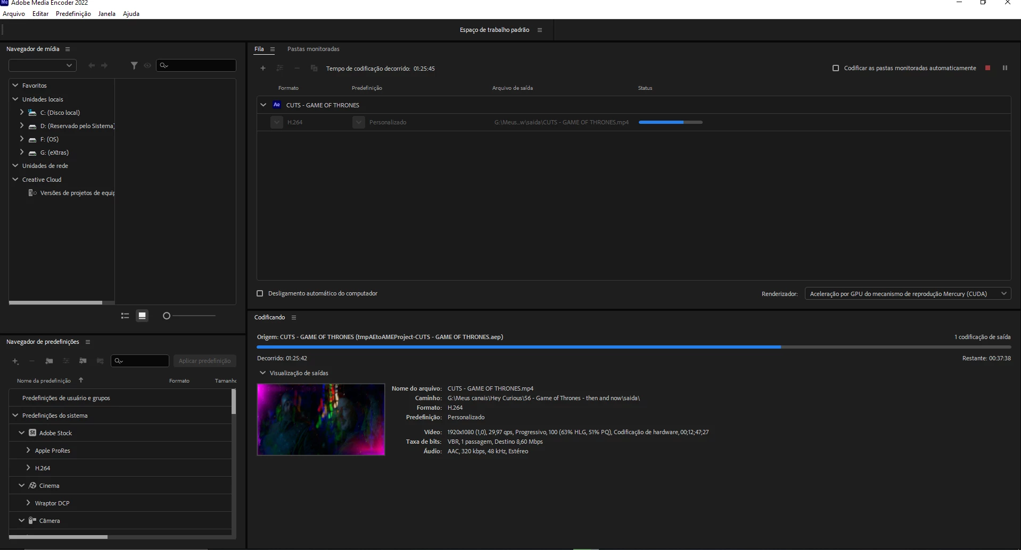The height and width of the screenshot is (550, 1021).
Task: Expand the Wraptor DCP preset group
Action: tap(28, 503)
